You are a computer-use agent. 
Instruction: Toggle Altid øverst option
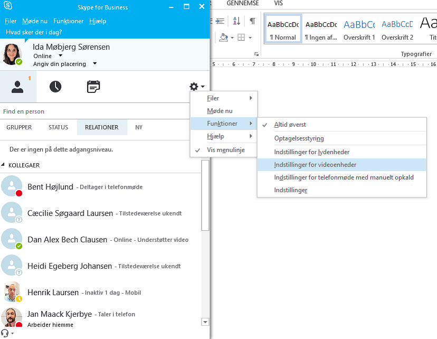pos(342,125)
